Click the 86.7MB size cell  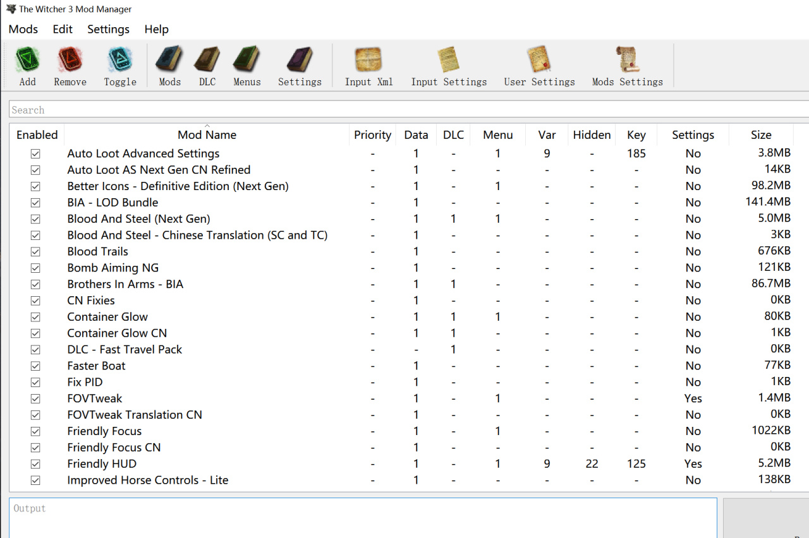(771, 284)
